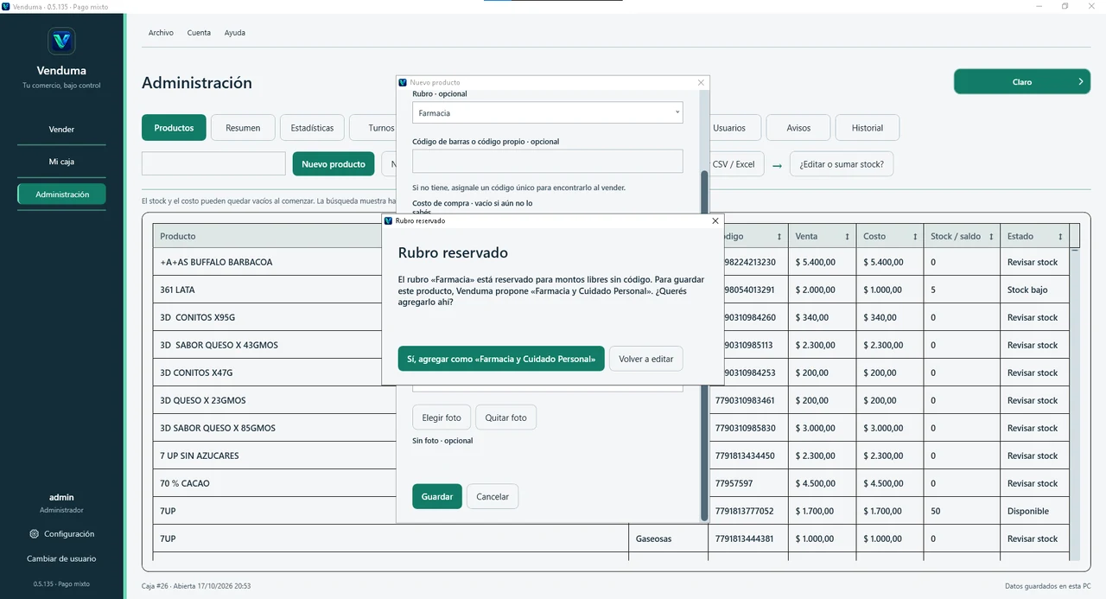Open the Ayuda menu
1106x599 pixels.
click(x=235, y=33)
